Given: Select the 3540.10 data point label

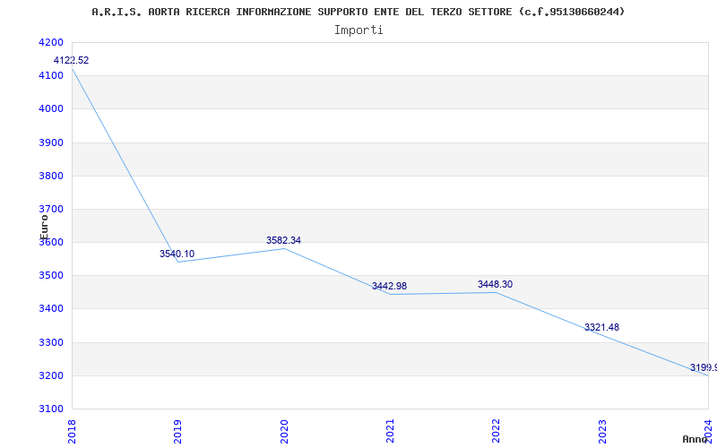Looking at the screenshot, I should click(177, 254).
